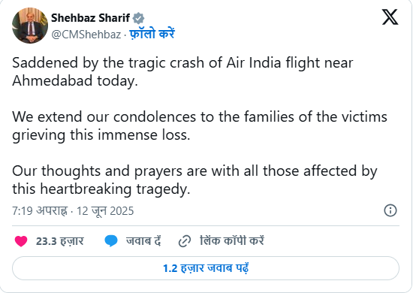Open the Shehbaz Sharif display name
This screenshot has width=413, height=293.
pos(90,18)
